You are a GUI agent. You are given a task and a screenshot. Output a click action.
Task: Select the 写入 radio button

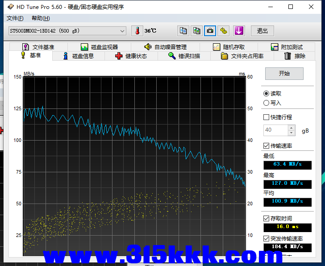pos(267,103)
